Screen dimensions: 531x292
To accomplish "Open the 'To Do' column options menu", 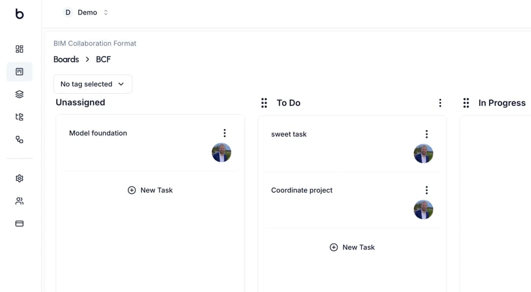I will coord(440,103).
